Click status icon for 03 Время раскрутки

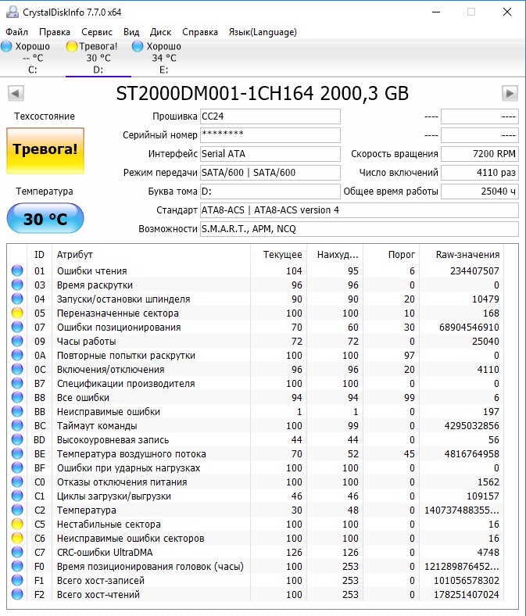point(17,285)
